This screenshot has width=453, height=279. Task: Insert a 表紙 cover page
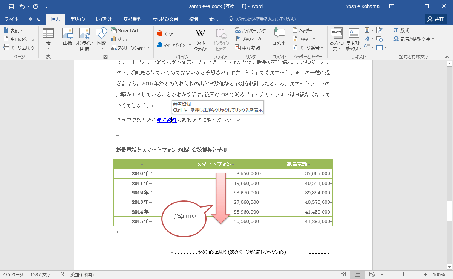pyautogui.click(x=13, y=30)
